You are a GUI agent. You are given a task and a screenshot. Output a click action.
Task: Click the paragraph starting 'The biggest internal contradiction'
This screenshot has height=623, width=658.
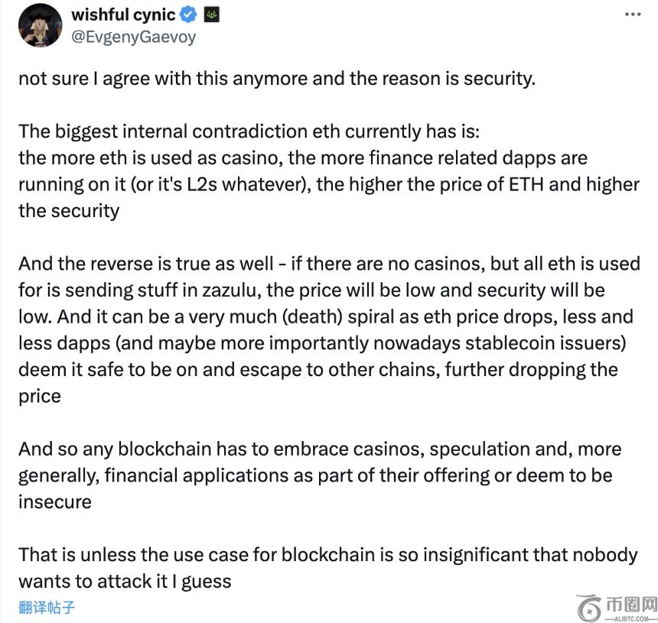[329, 171]
